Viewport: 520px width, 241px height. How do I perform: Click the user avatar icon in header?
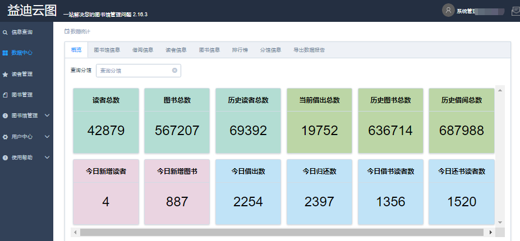[448, 10]
